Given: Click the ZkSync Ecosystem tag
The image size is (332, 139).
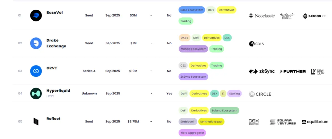Looking at the screenshot, I should pyautogui.click(x=193, y=77).
